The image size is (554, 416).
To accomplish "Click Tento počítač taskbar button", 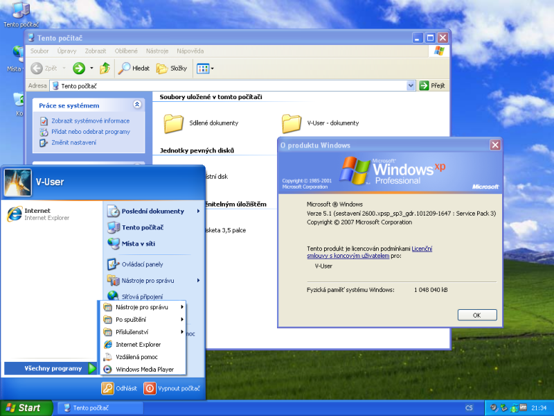I will pos(100,408).
